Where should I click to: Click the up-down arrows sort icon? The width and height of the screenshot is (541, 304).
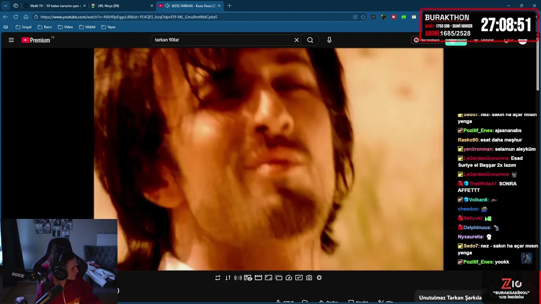click(x=228, y=278)
